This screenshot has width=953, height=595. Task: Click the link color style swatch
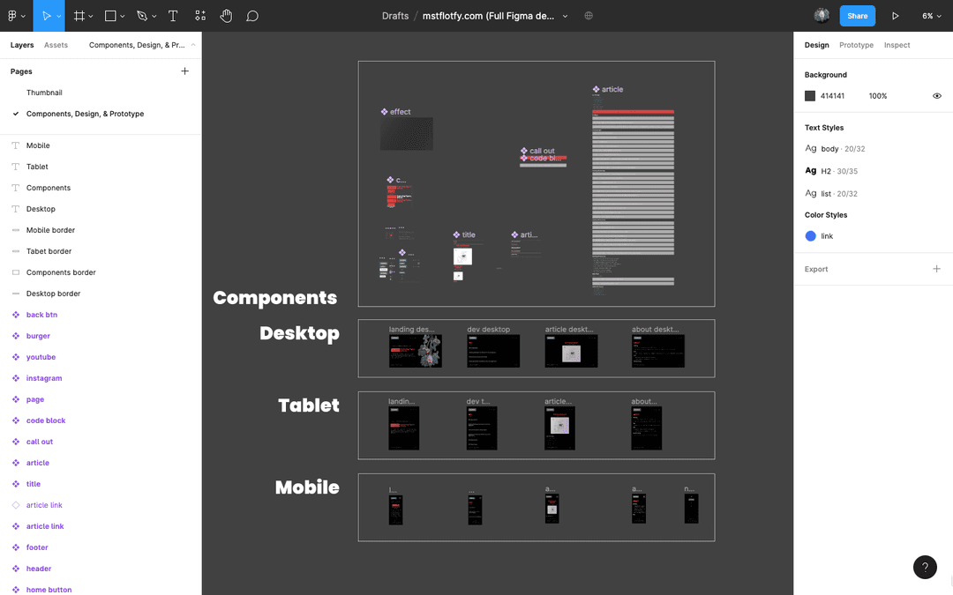812,235
